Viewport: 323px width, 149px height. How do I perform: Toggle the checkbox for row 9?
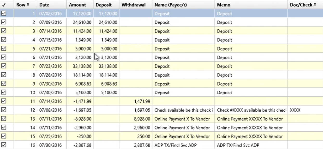point(4,84)
